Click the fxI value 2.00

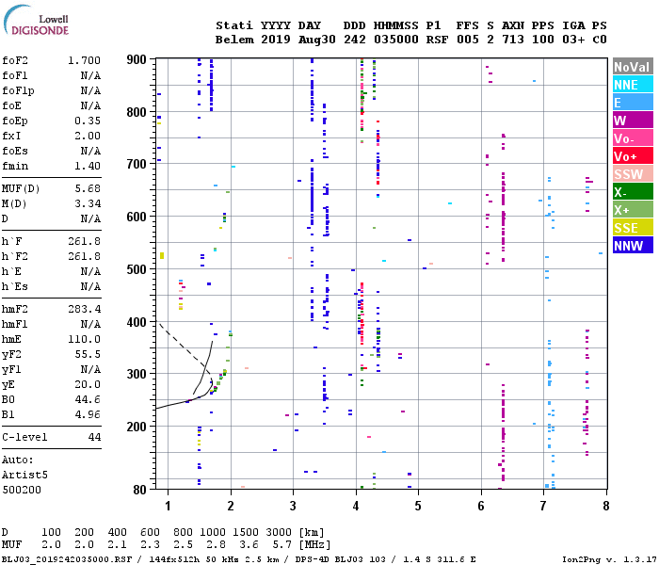(x=88, y=137)
